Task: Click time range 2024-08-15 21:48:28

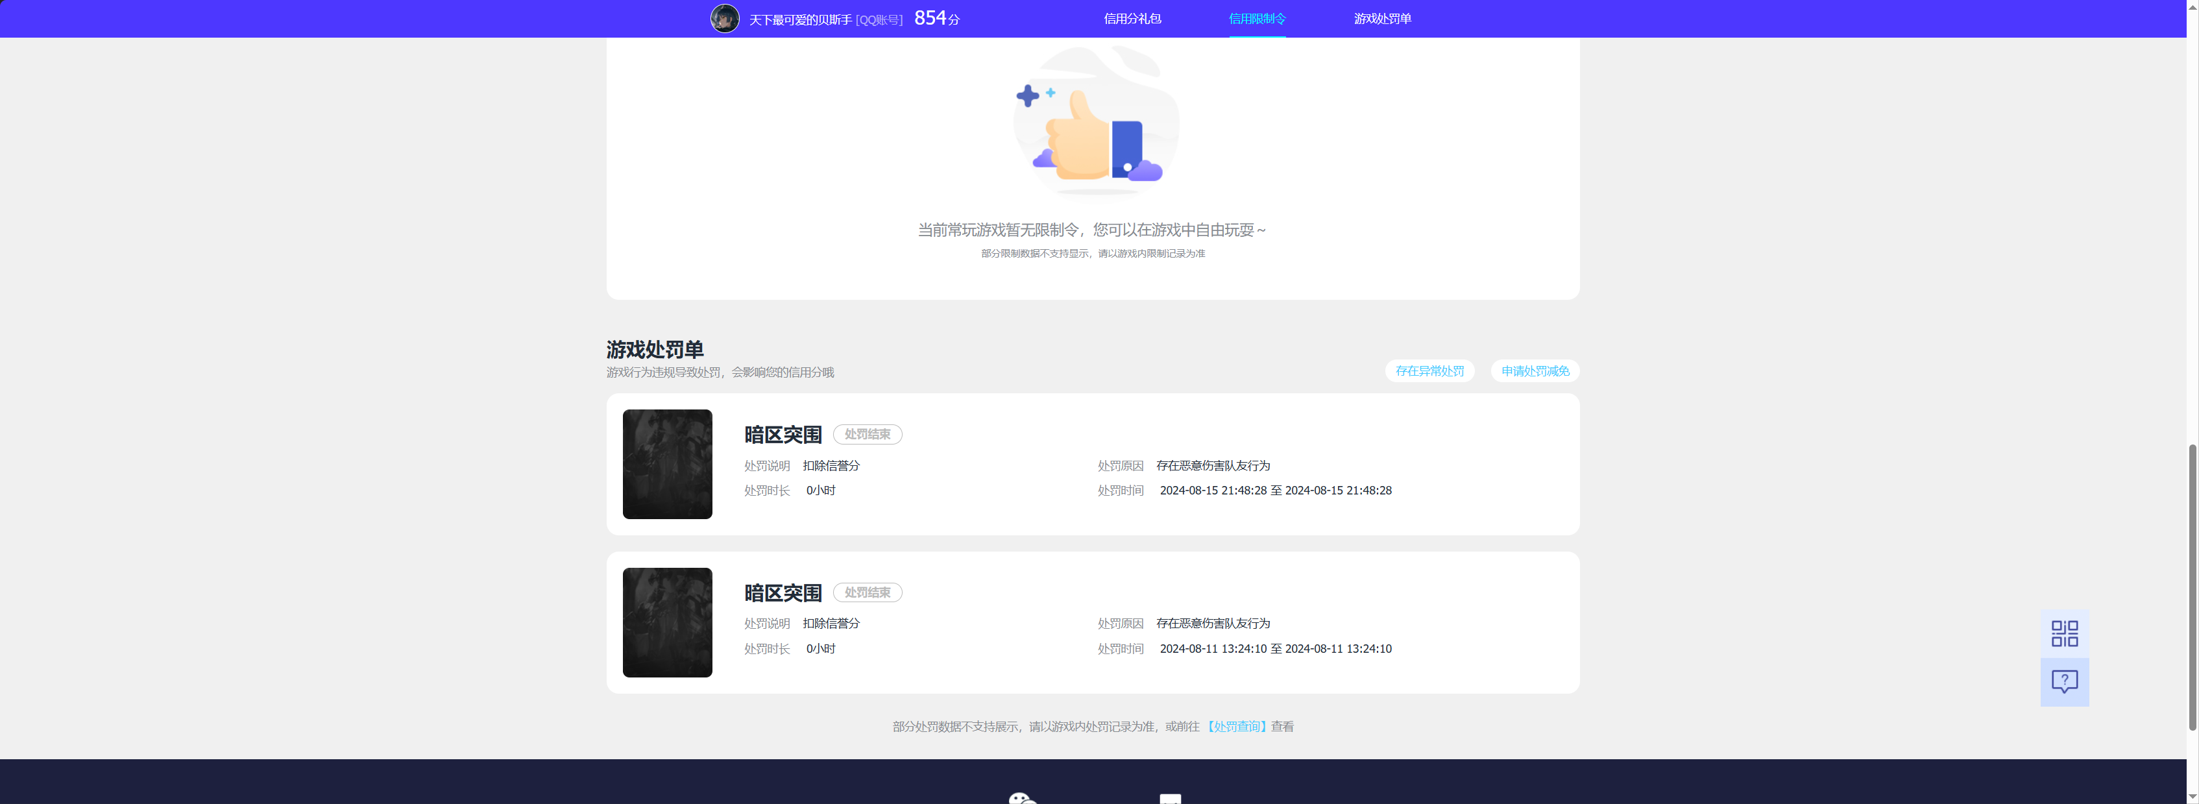Action: 1276,491
